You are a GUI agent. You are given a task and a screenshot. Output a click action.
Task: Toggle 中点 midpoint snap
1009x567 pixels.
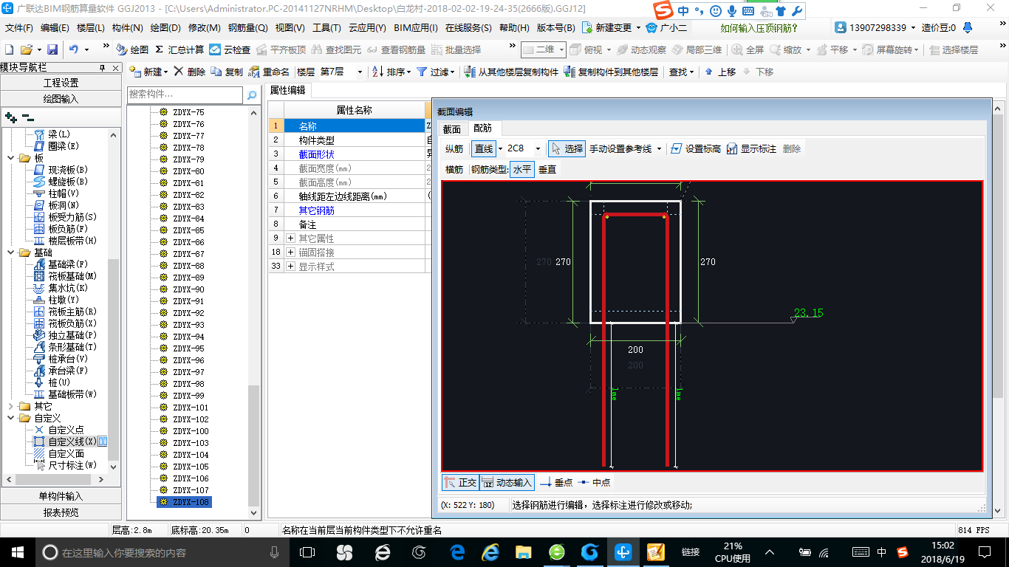coord(594,482)
